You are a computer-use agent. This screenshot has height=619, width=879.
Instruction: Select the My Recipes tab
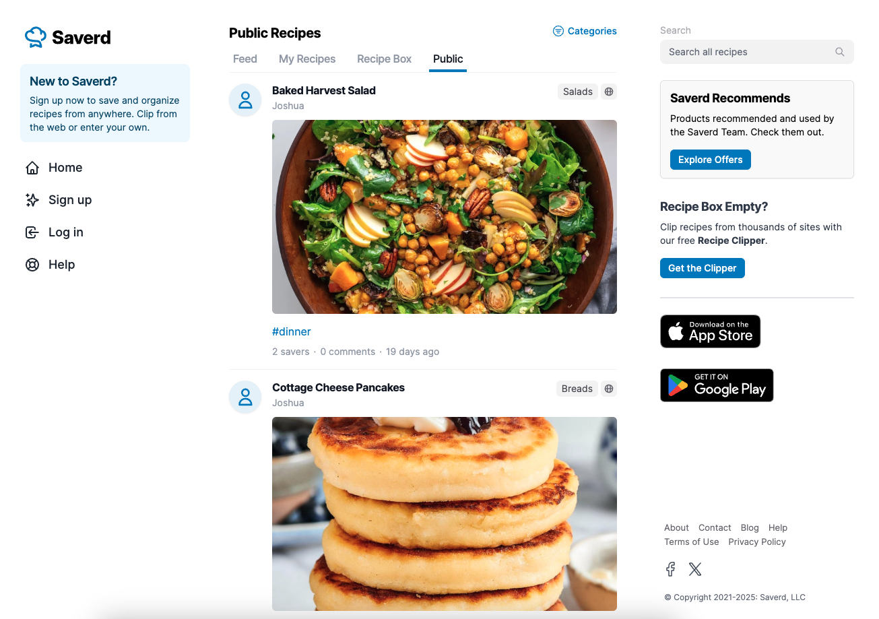tap(307, 59)
